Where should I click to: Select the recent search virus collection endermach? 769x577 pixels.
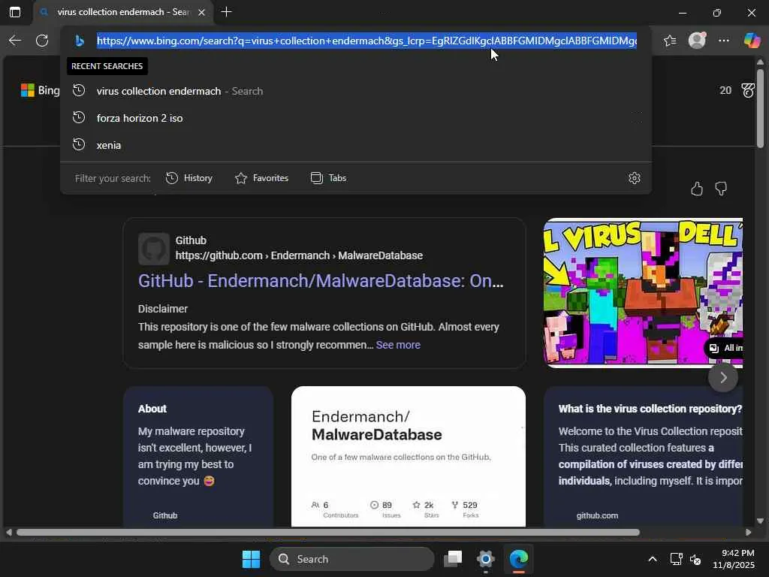point(356,91)
